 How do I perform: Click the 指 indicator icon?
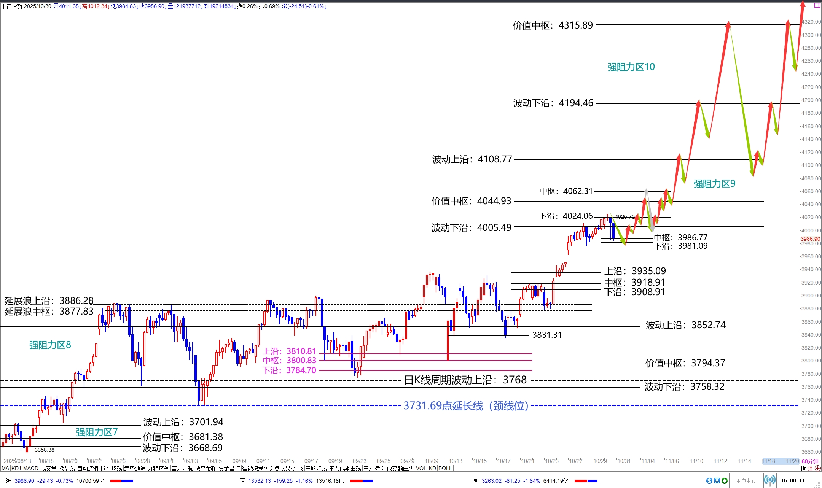(x=803, y=468)
